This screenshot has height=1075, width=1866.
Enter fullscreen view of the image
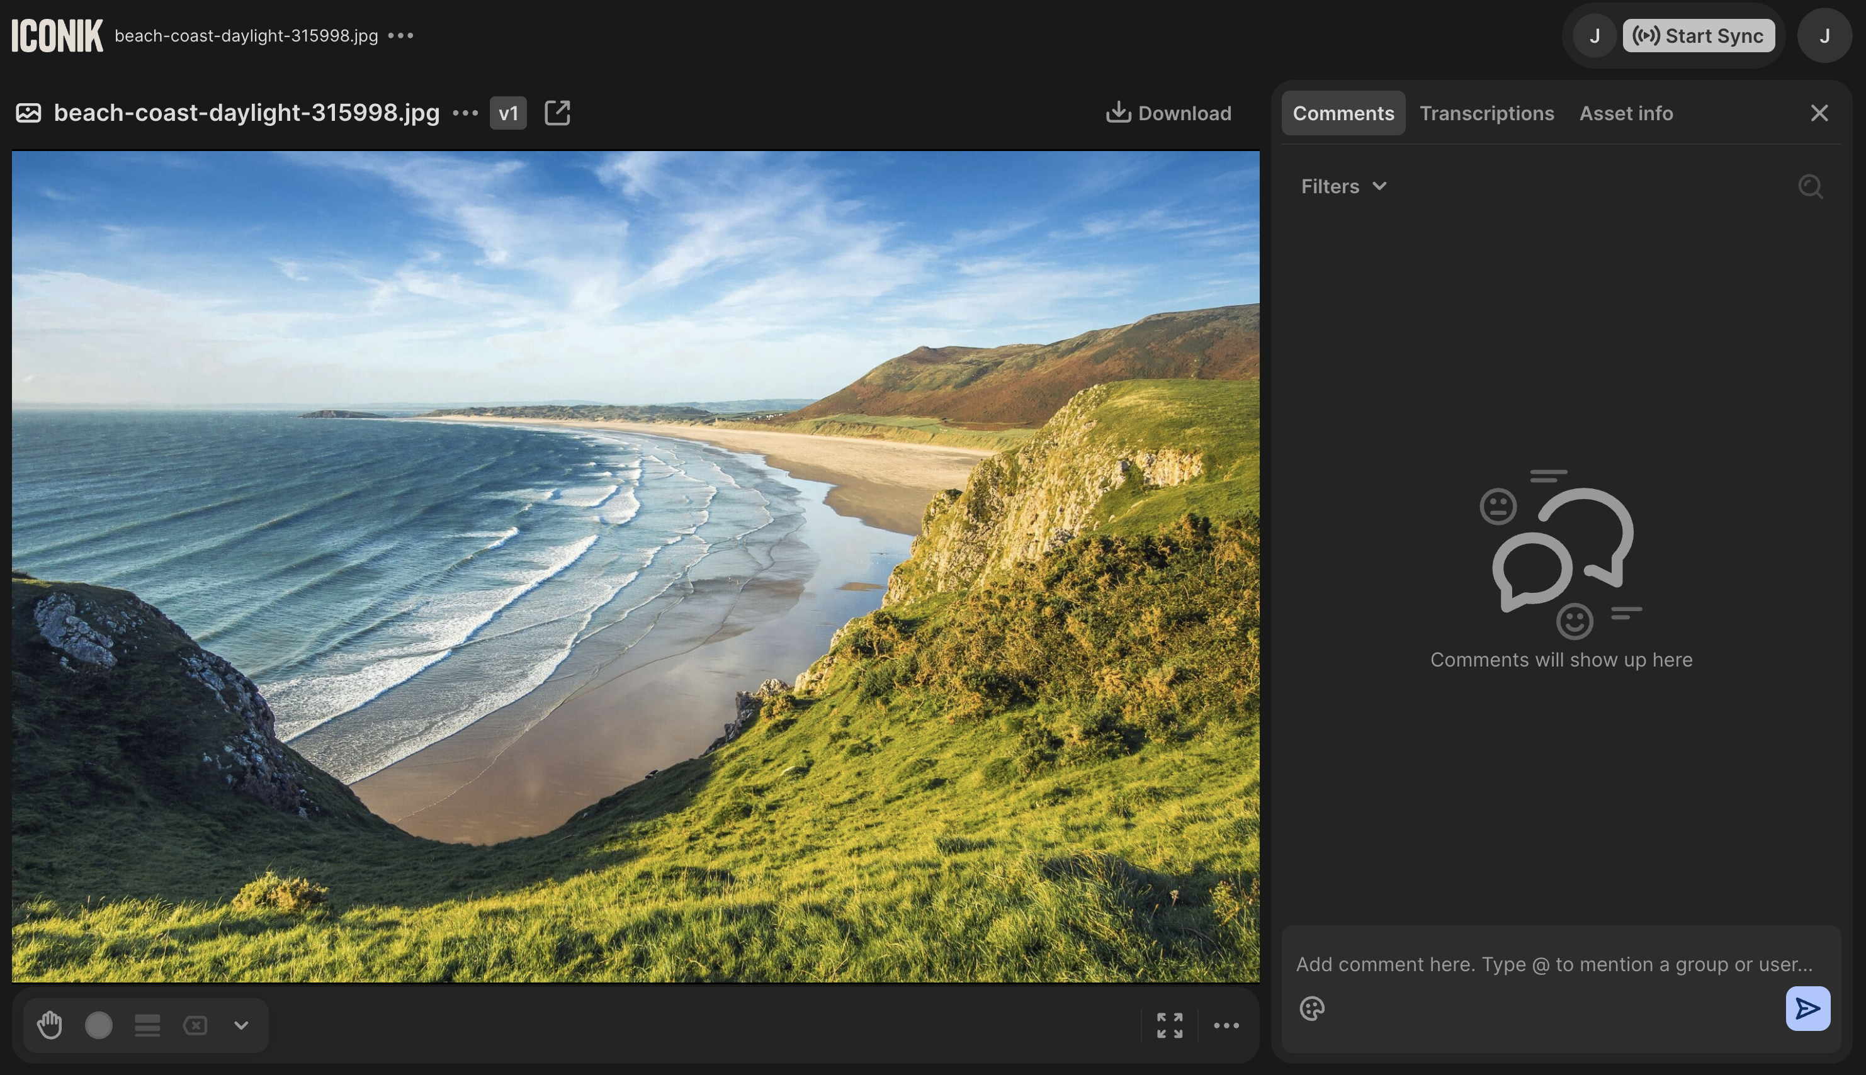tap(1169, 1025)
